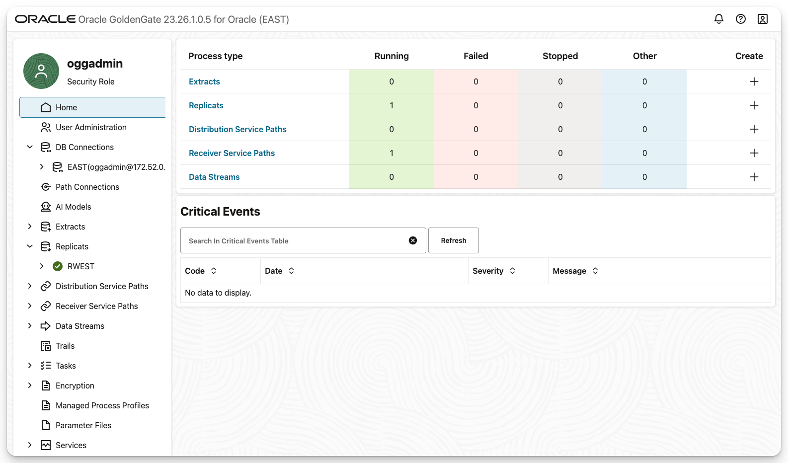
Task: Add a new Data Stream with plus icon
Action: 754,177
